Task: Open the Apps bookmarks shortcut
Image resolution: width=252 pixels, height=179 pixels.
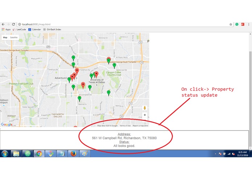Action: (6, 30)
